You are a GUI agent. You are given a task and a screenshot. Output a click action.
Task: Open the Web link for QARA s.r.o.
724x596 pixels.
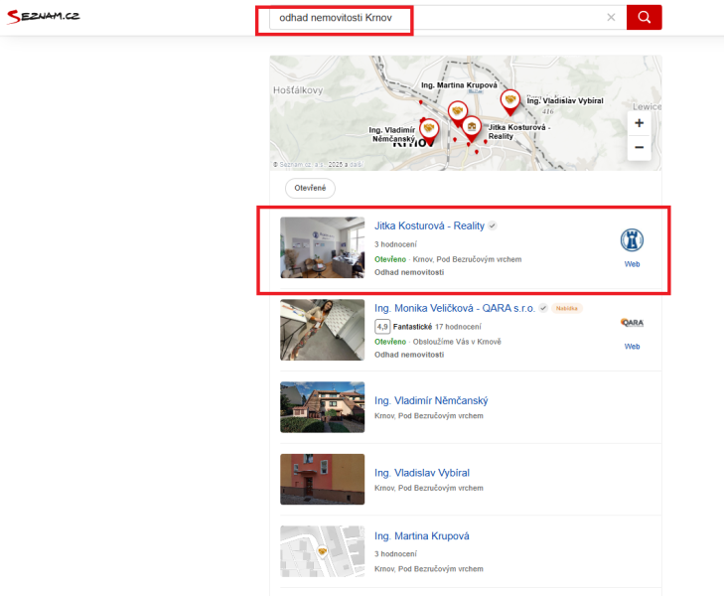tap(632, 347)
